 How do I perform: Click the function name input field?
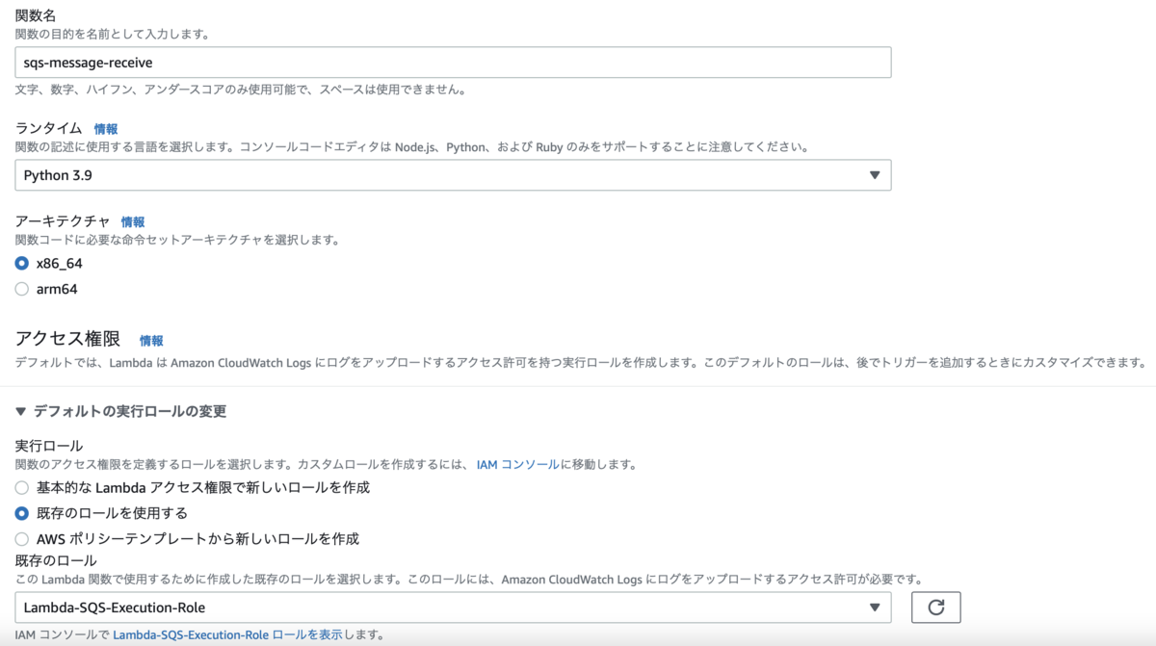[453, 63]
